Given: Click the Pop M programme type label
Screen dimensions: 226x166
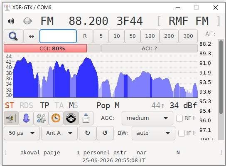Looking at the screenshot, I should point(108,106).
